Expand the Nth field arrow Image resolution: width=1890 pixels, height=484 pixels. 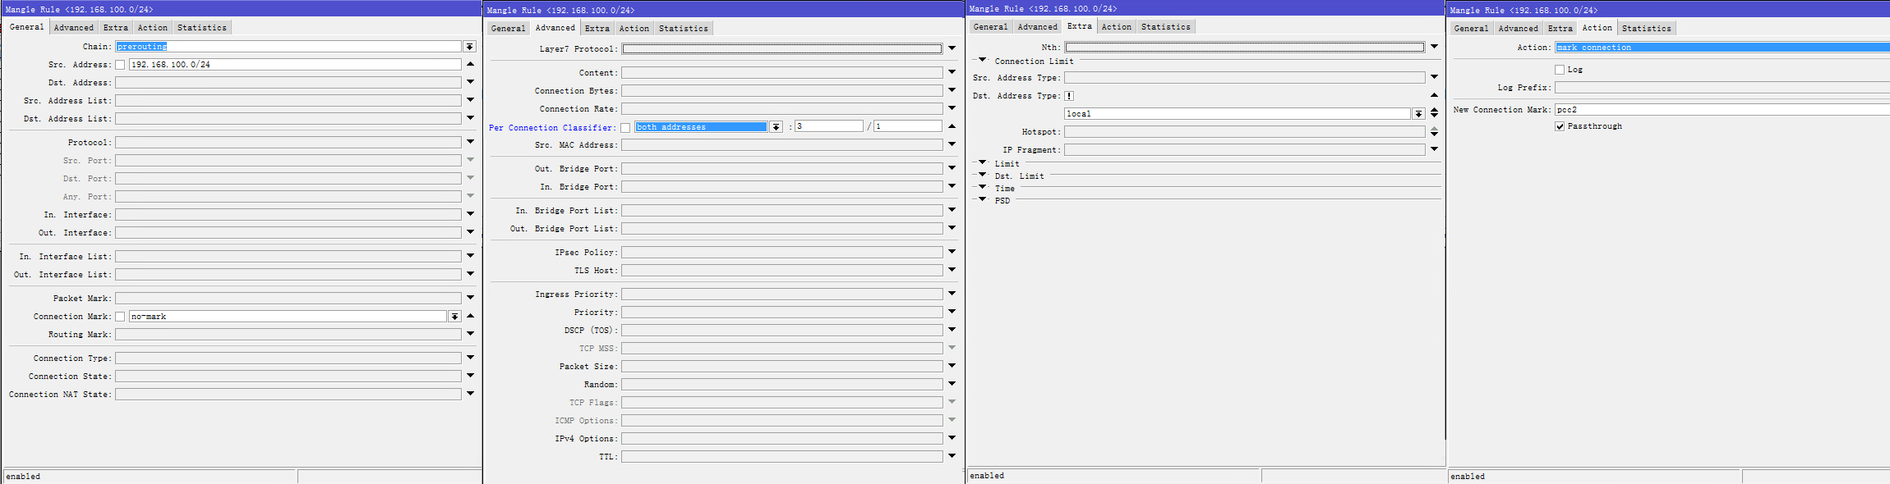coord(1434,47)
